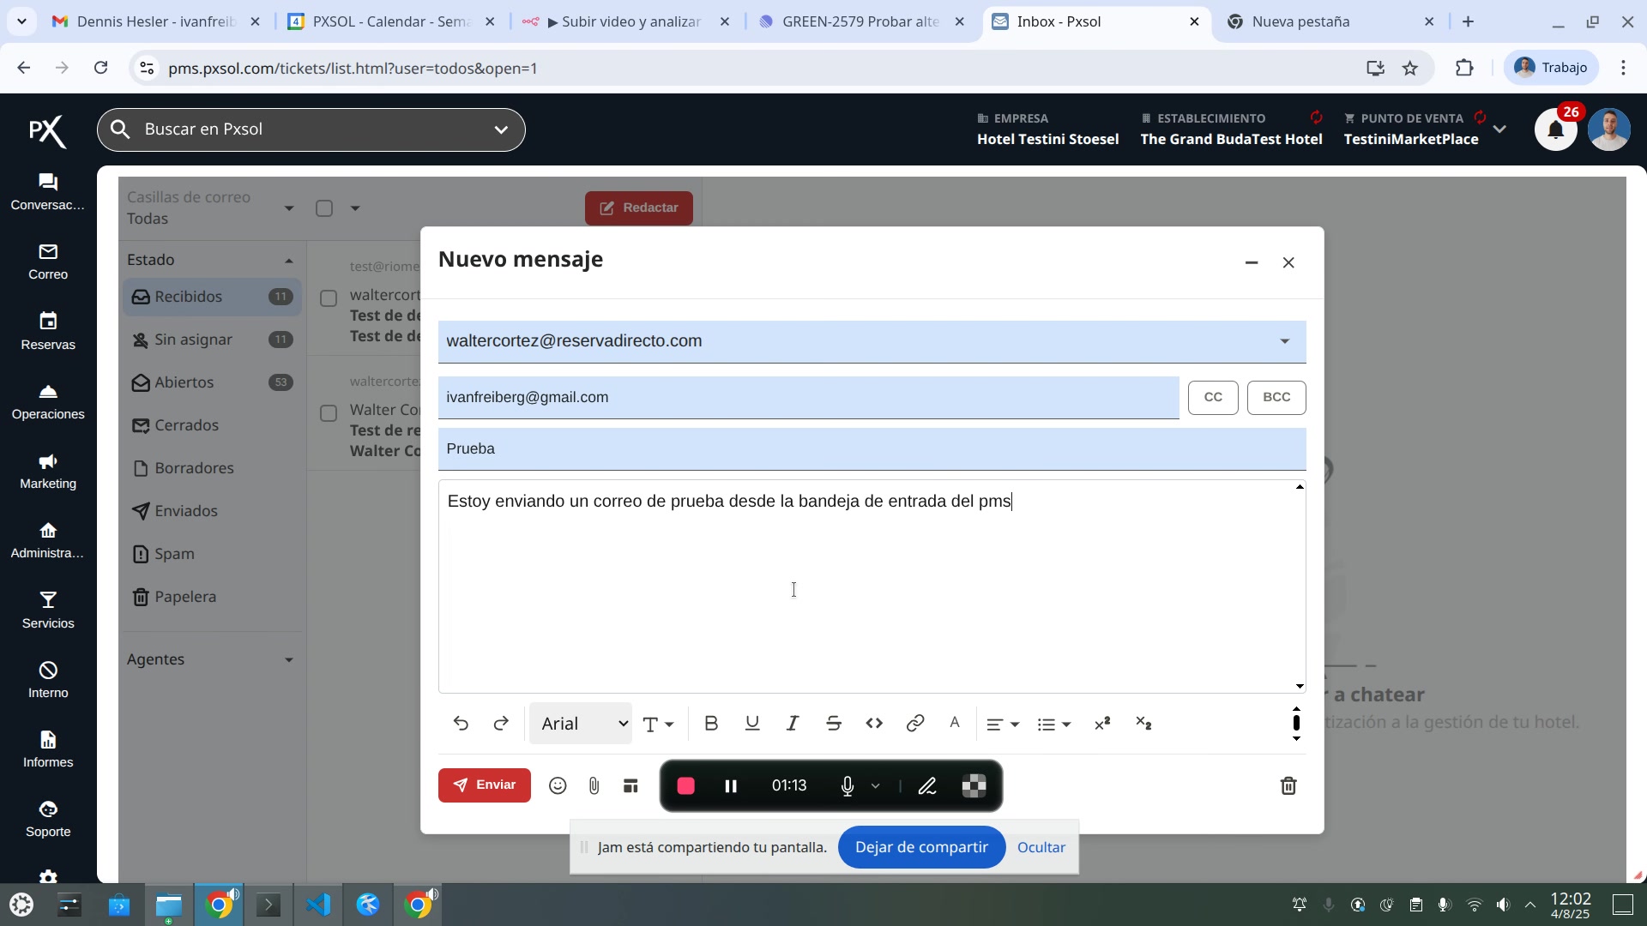
Task: Open the notifications bell icon
Action: pos(1555,130)
